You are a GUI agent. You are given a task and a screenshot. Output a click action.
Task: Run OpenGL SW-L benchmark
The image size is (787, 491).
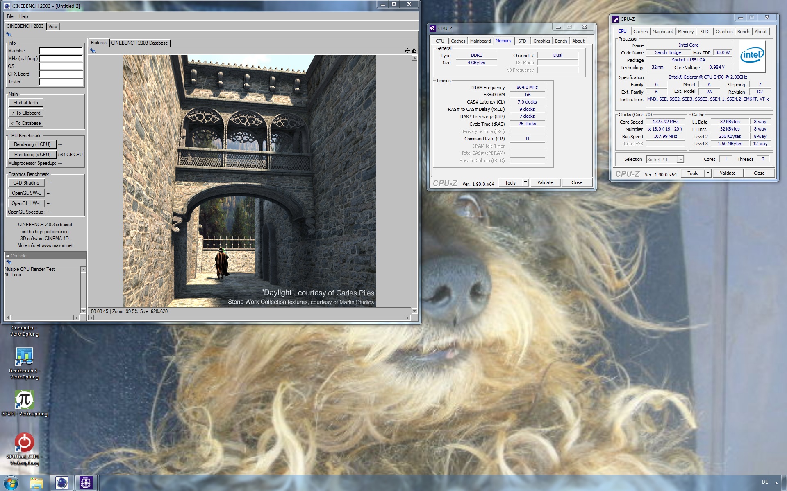[x=26, y=193]
